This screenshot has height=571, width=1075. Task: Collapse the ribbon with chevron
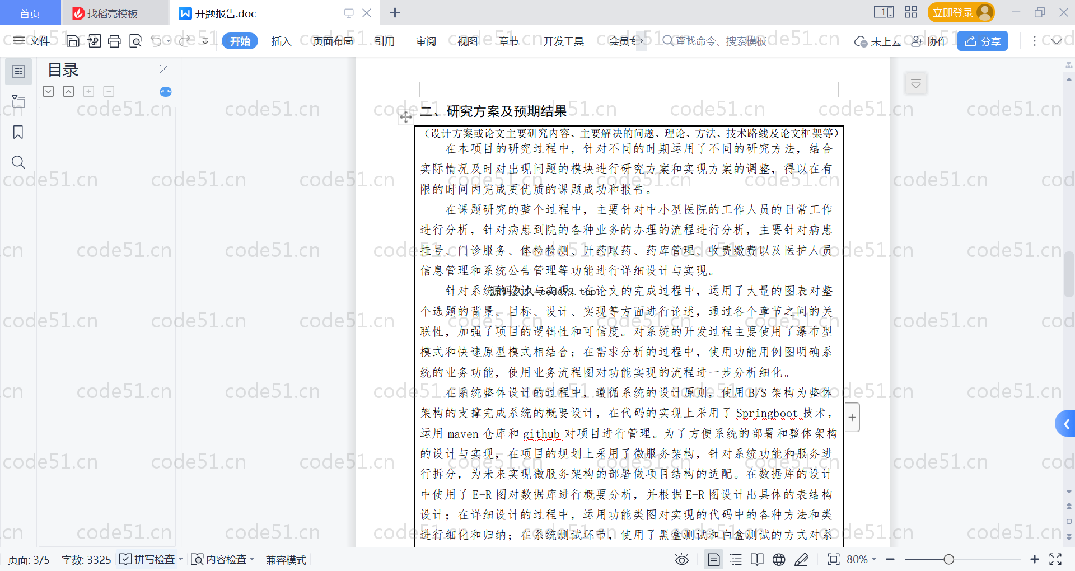tap(1057, 41)
